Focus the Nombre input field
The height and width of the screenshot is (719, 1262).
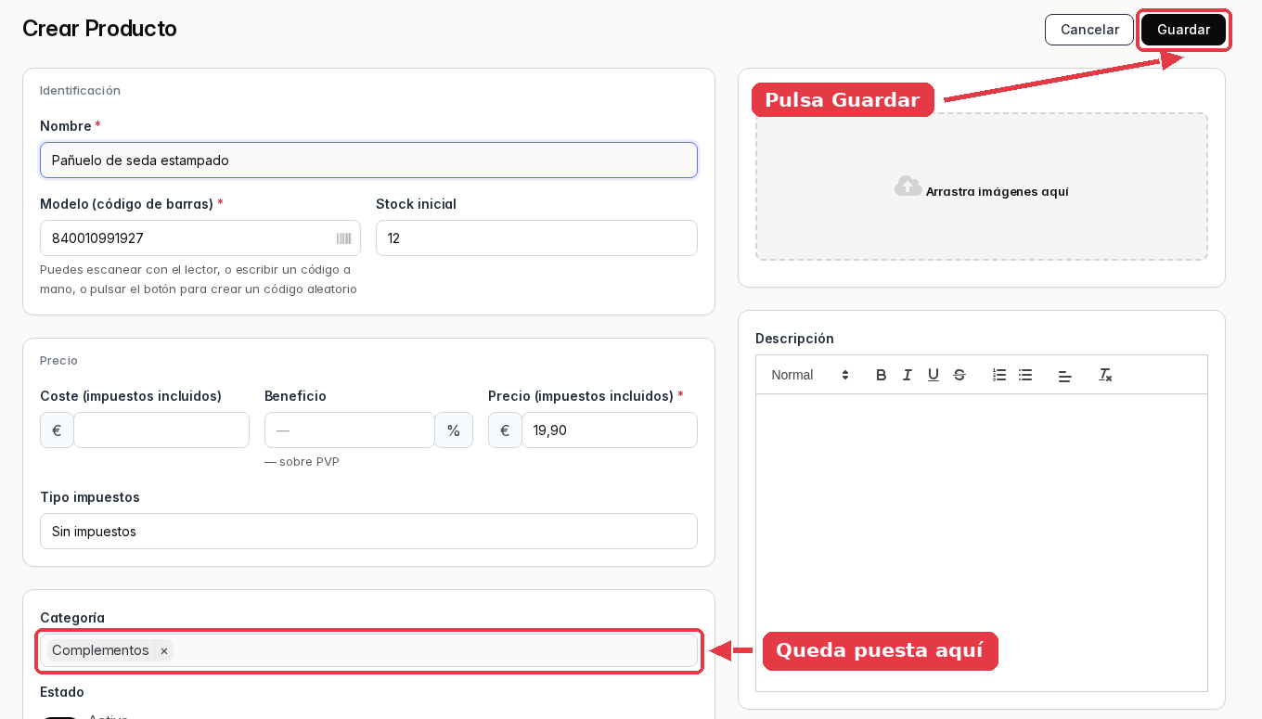(x=368, y=160)
